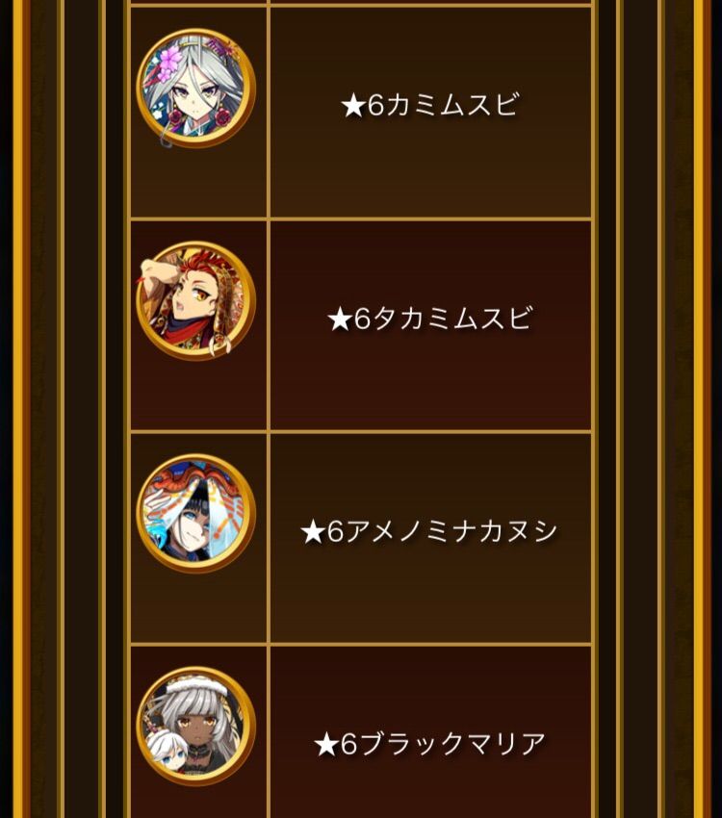This screenshot has width=722, height=818.
Task: Select the red-haired Takamimusubi character portrait
Action: pos(195,300)
